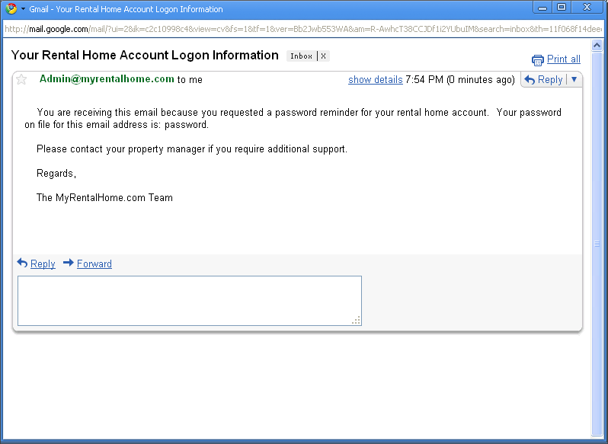Click the printer icon beside Print all
Screen dimensions: 608x444
click(538, 60)
